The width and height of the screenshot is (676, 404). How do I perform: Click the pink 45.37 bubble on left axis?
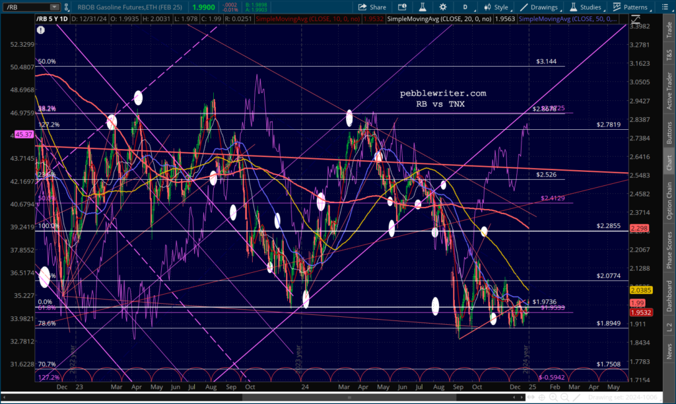pyautogui.click(x=24, y=134)
